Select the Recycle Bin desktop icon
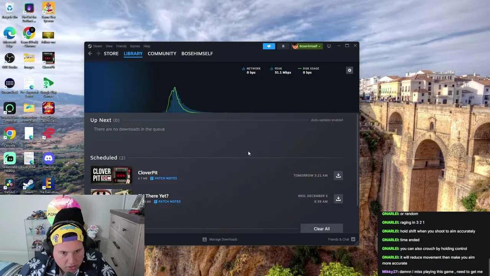Screen dimensions: 490x276 point(10,11)
